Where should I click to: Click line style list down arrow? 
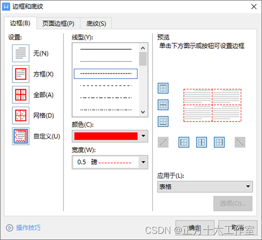click(143, 112)
